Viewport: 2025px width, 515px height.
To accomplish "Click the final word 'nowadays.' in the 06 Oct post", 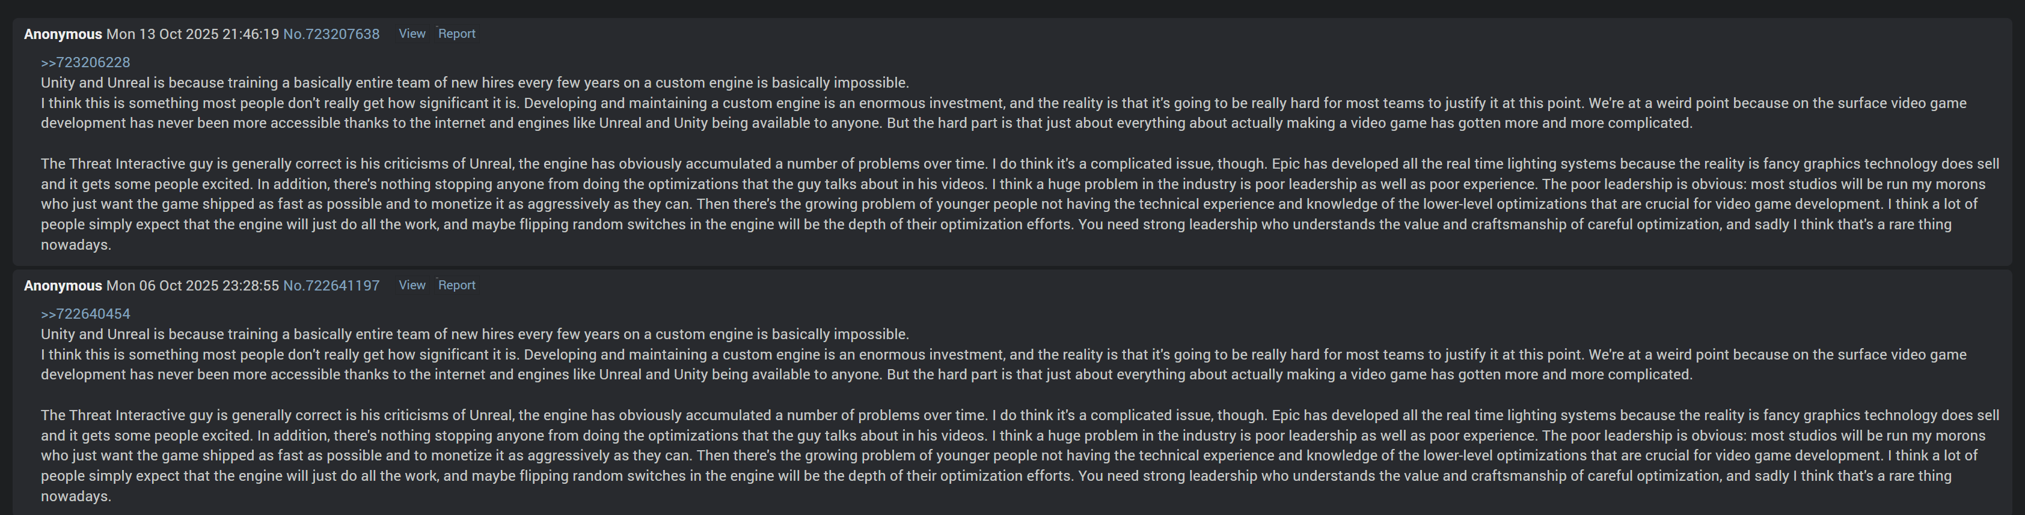I will [76, 496].
